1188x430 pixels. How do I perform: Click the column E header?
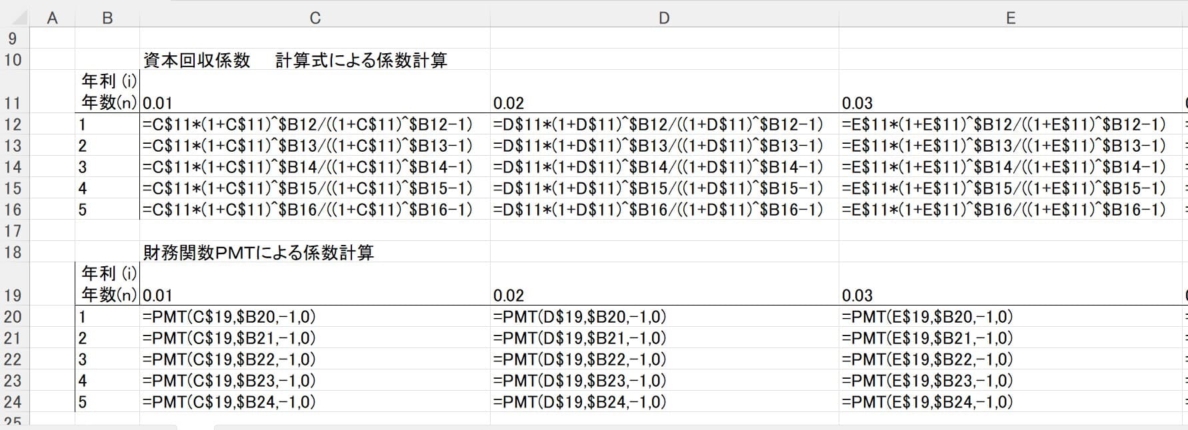1011,18
